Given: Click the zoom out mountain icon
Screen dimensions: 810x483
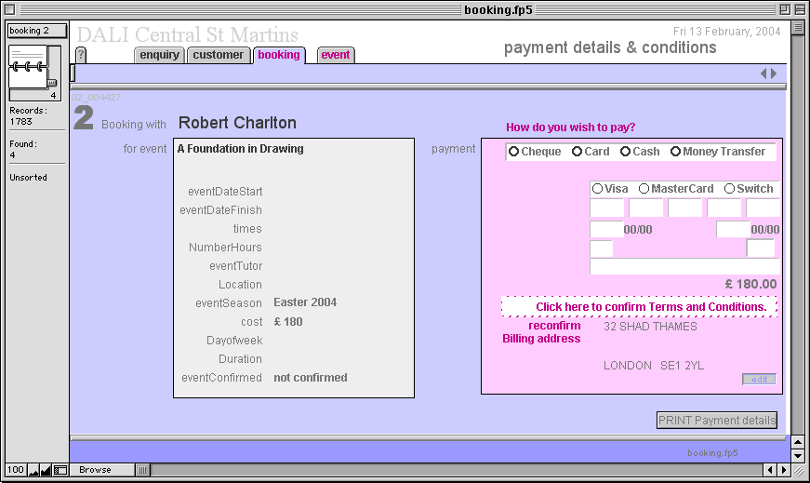Looking at the screenshot, I should pyautogui.click(x=33, y=471).
